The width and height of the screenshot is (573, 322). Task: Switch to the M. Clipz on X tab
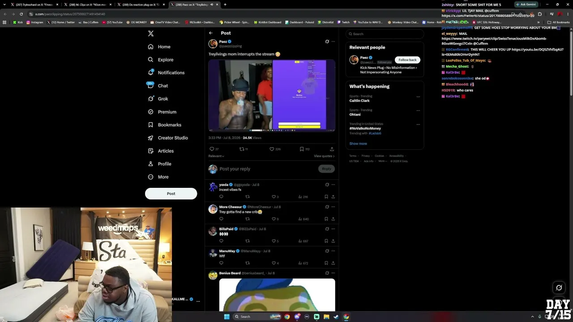click(88, 4)
